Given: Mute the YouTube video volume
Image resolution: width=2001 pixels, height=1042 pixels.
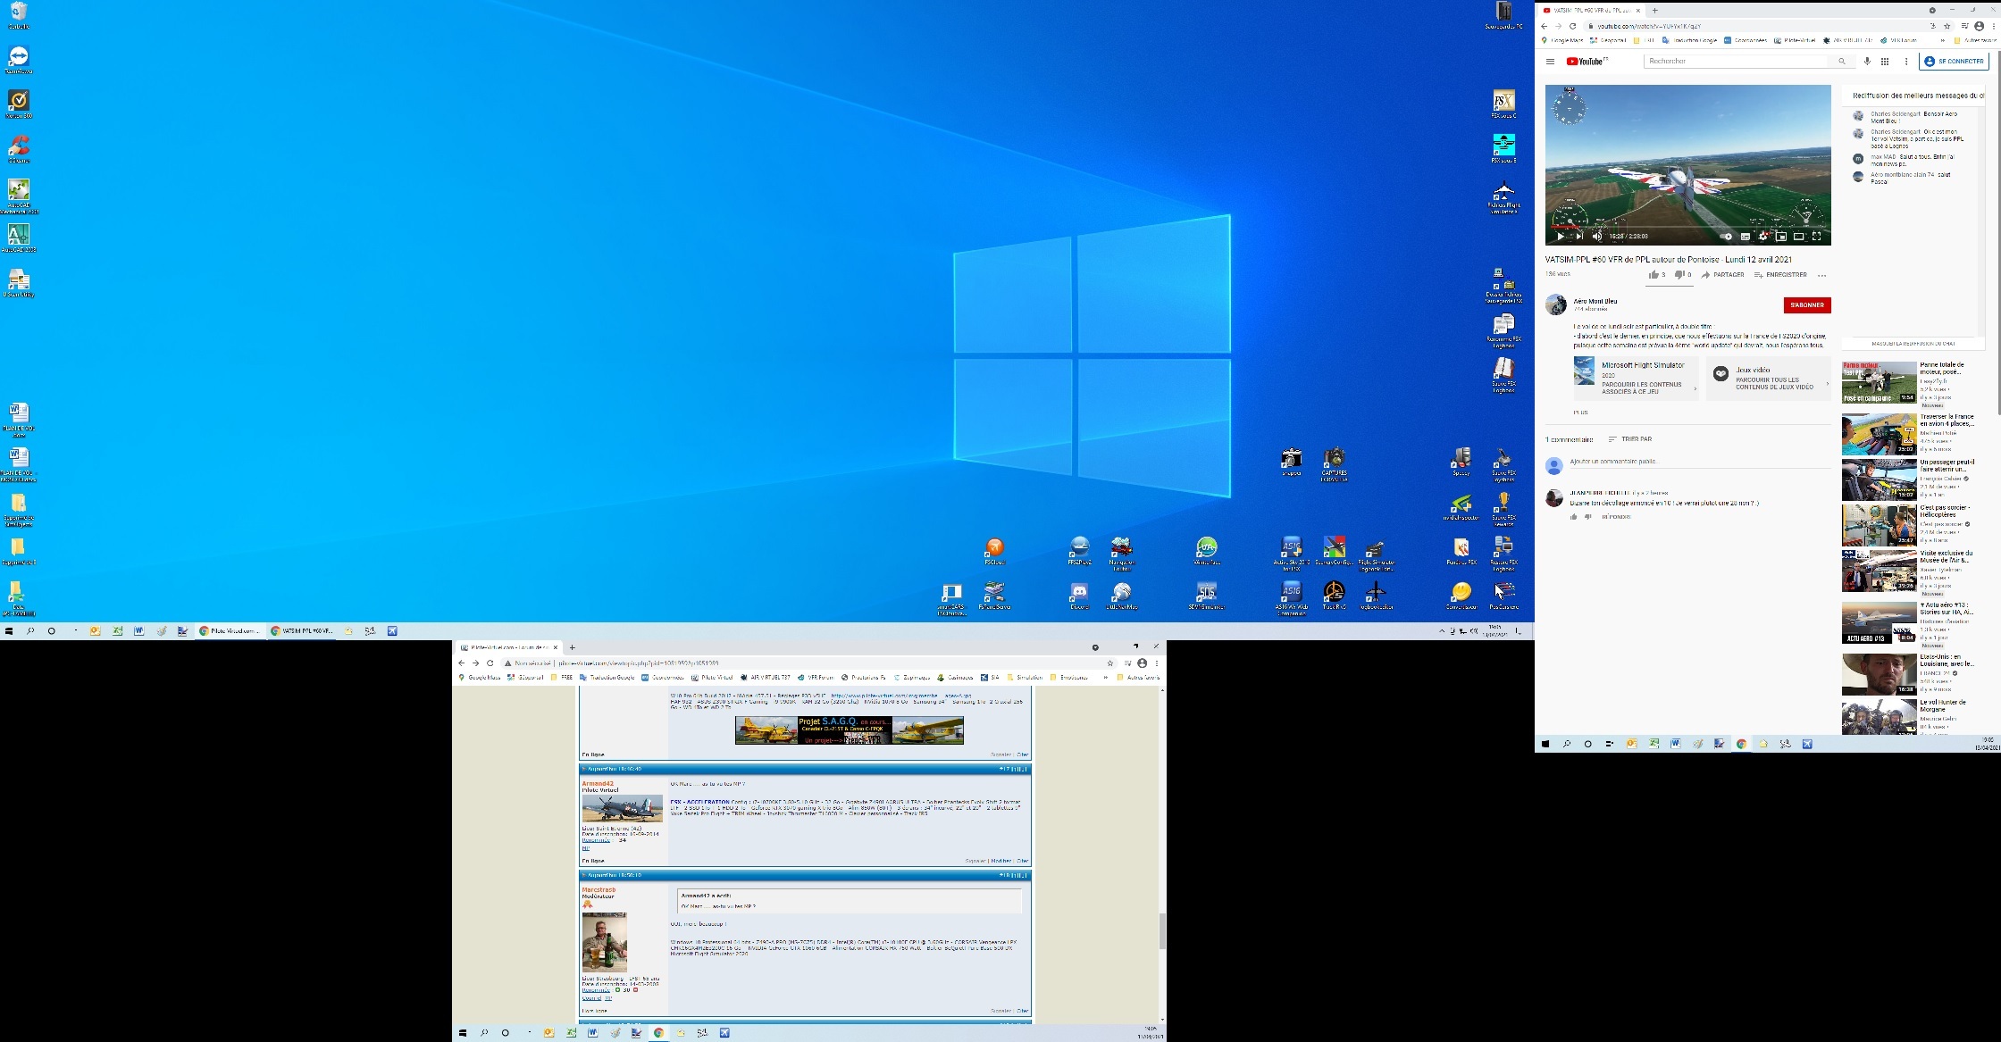Looking at the screenshot, I should tap(1597, 237).
